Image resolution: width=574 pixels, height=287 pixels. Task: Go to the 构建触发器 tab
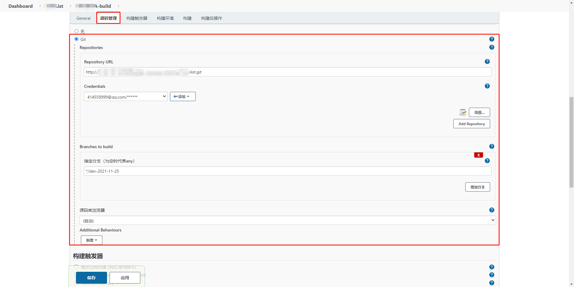click(137, 18)
